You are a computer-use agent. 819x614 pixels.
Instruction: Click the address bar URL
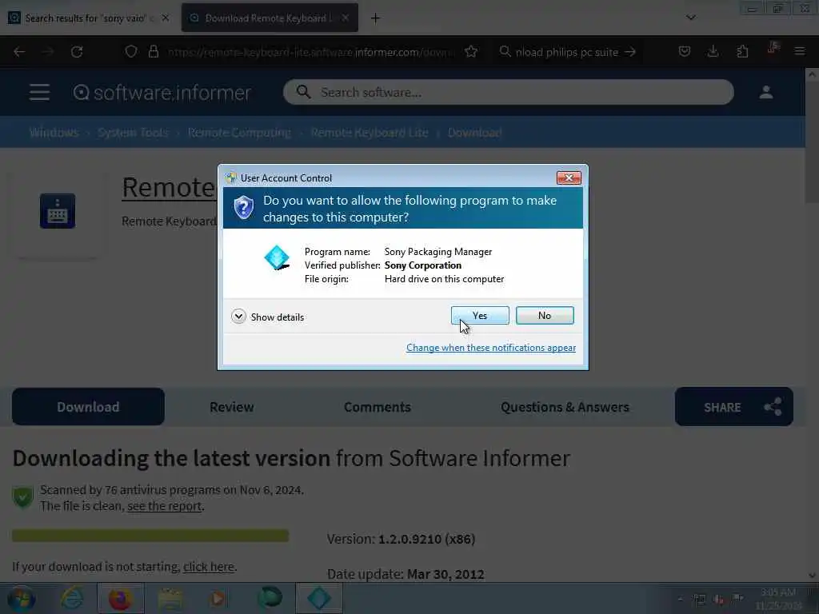click(311, 52)
